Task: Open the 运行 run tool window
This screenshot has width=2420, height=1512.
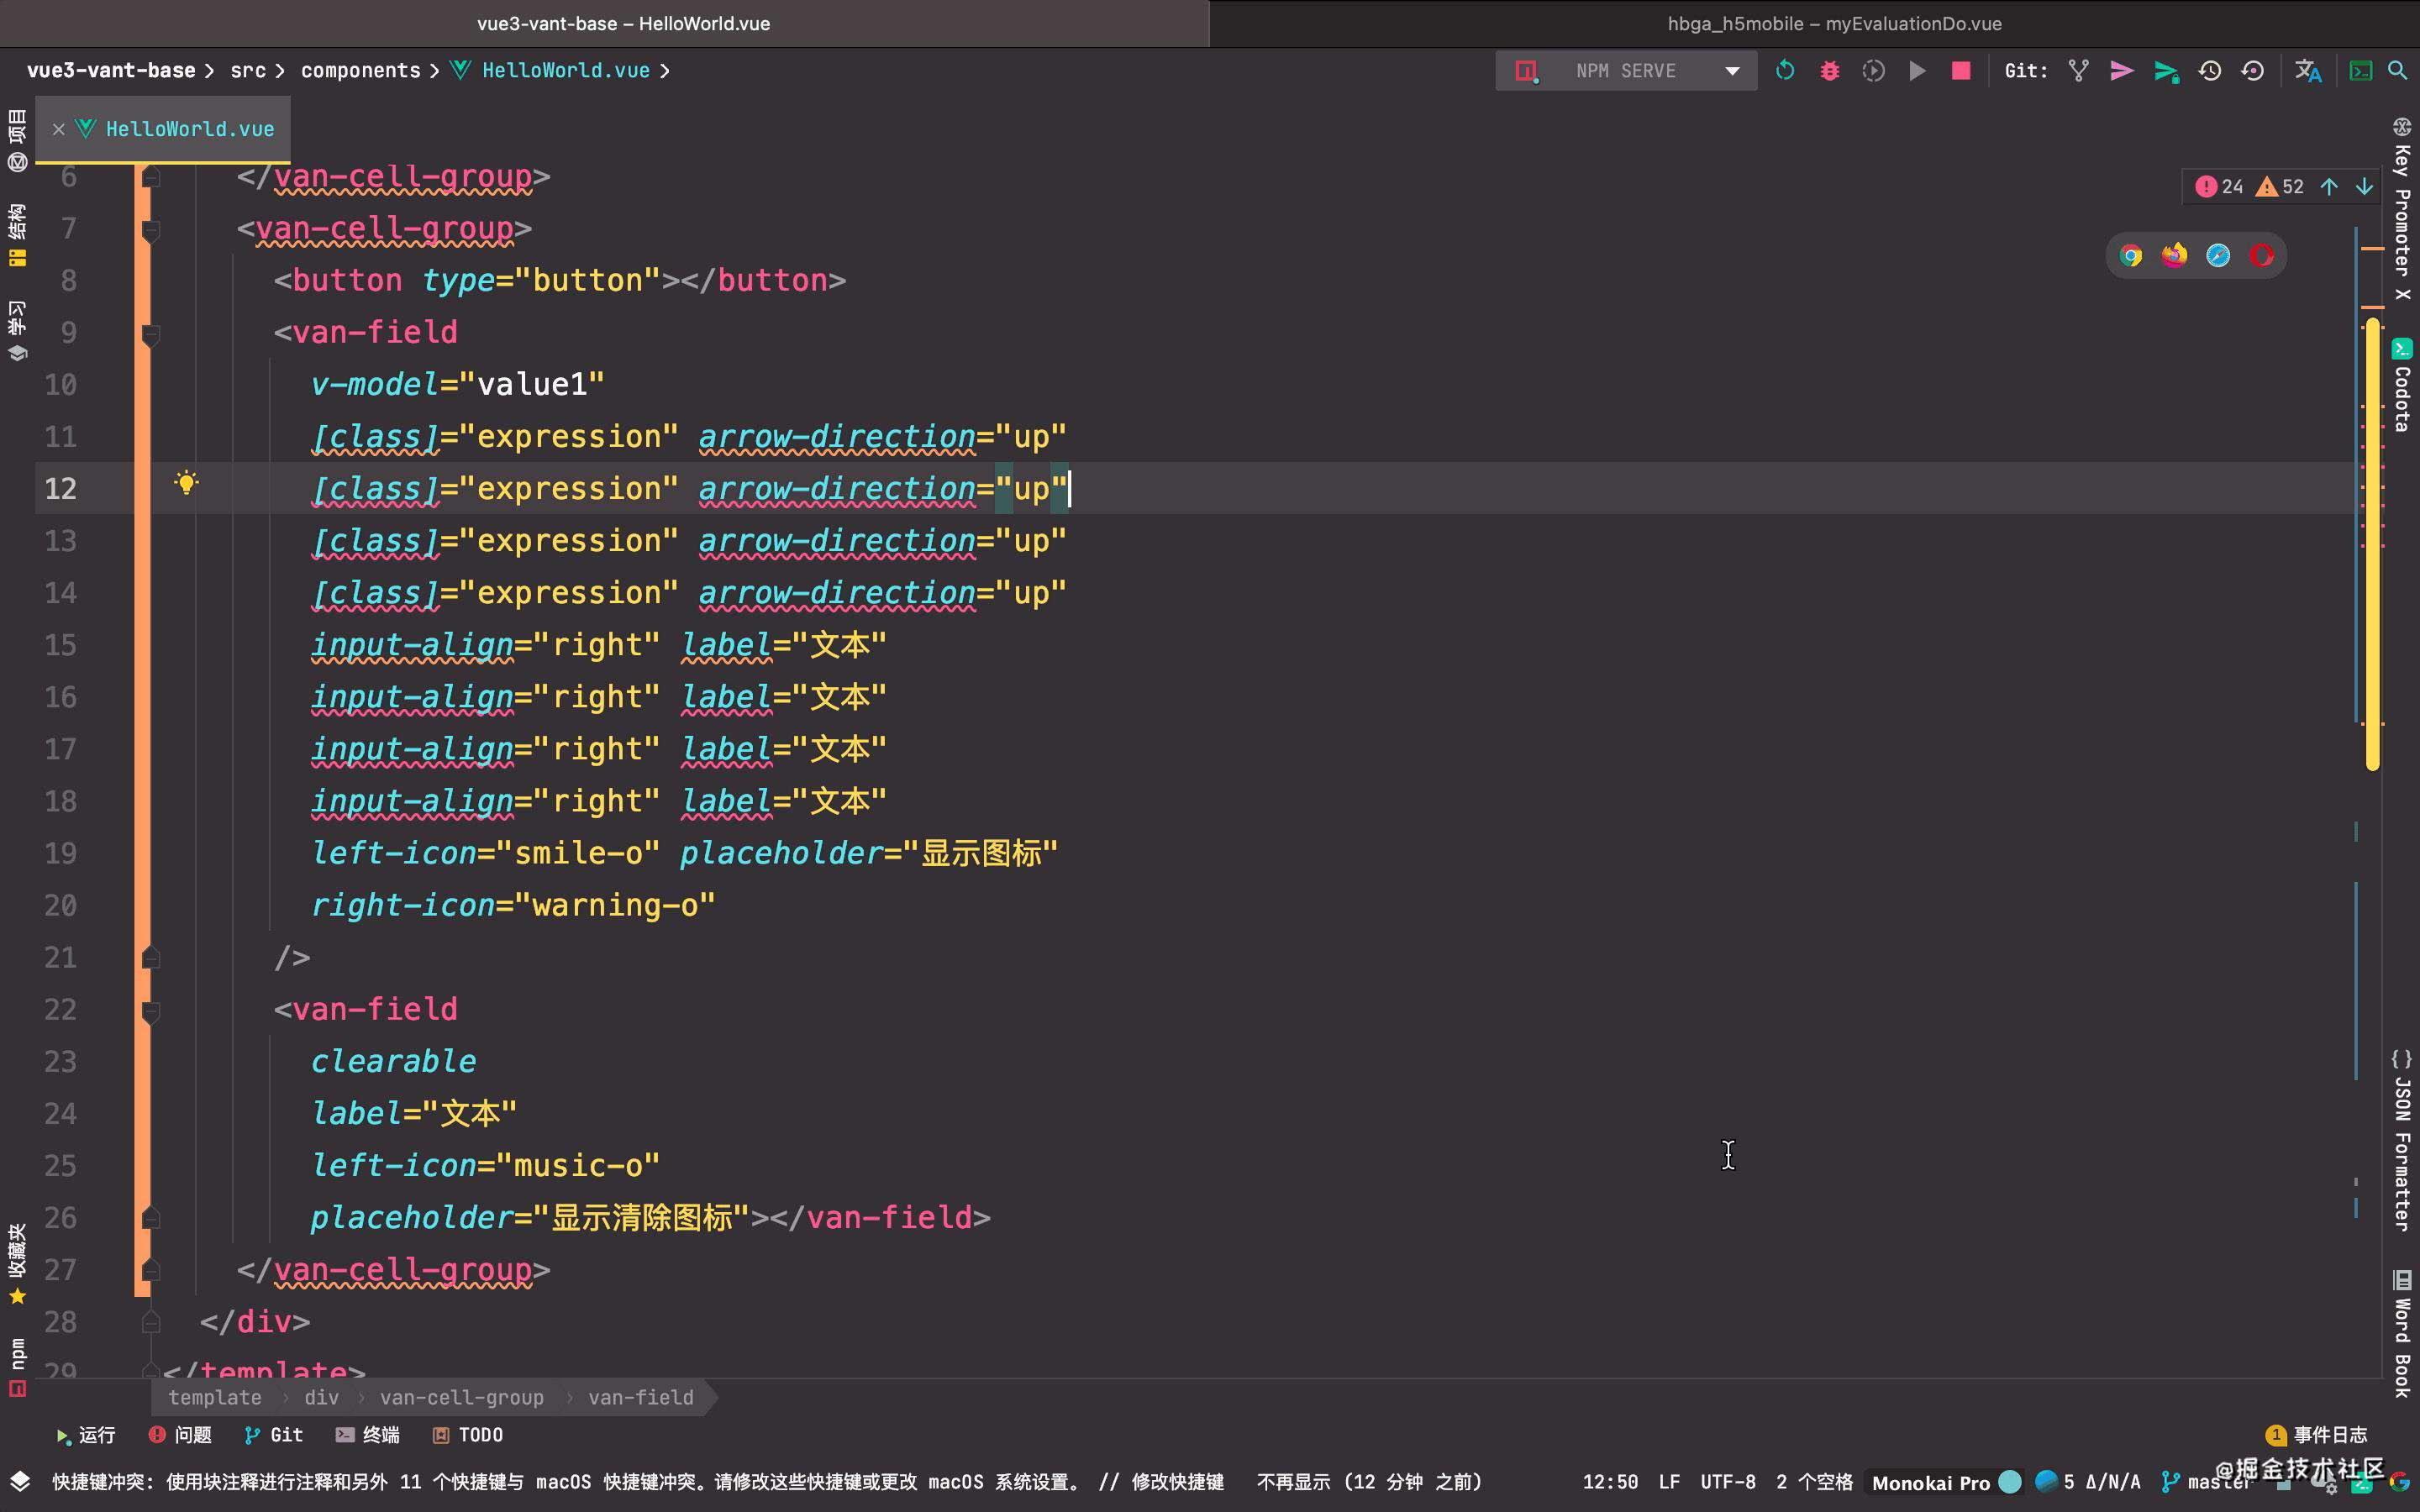Action: click(x=86, y=1435)
